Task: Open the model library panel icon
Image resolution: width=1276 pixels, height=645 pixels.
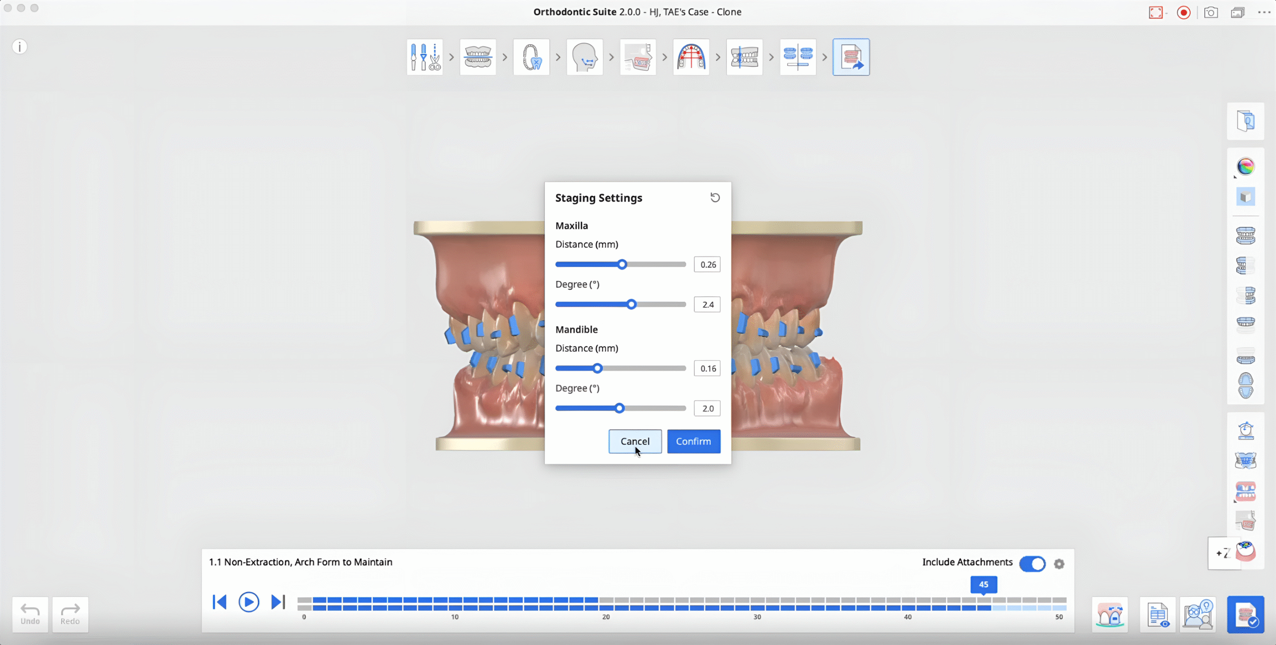Action: (x=1246, y=121)
